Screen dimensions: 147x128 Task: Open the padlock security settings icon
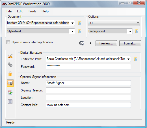[10, 74]
